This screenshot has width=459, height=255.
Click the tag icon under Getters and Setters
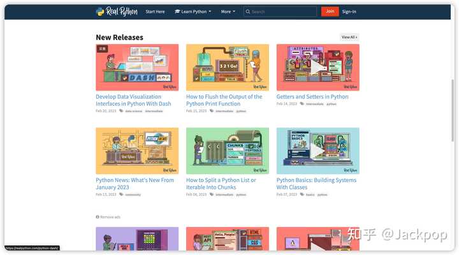tap(302, 104)
